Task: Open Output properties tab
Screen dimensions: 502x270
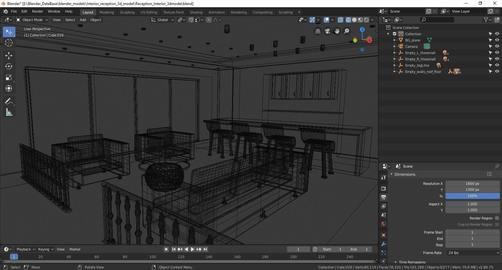Action: tap(384, 197)
